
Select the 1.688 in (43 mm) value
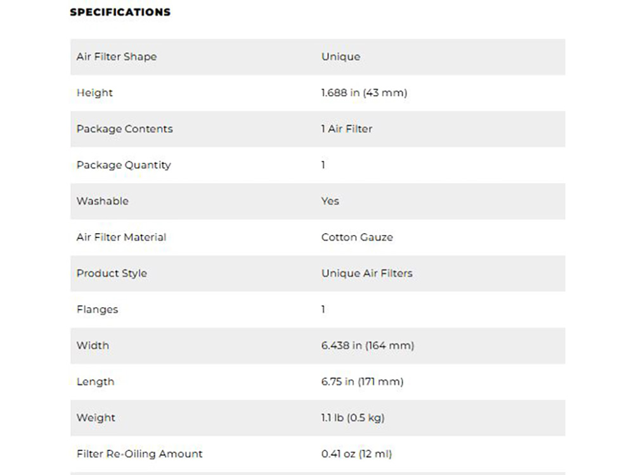point(364,92)
